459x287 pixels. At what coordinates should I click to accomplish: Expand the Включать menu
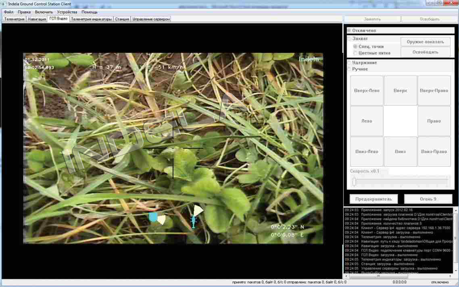[44, 12]
